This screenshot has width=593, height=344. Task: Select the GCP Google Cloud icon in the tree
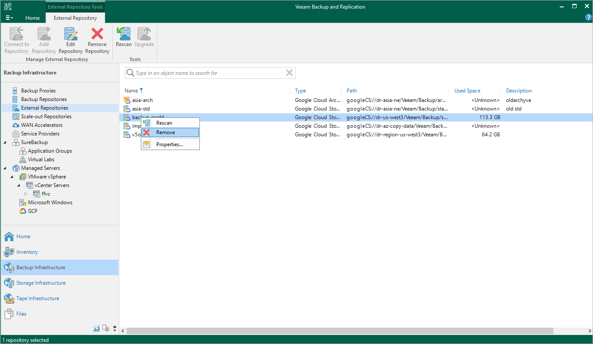tap(22, 211)
